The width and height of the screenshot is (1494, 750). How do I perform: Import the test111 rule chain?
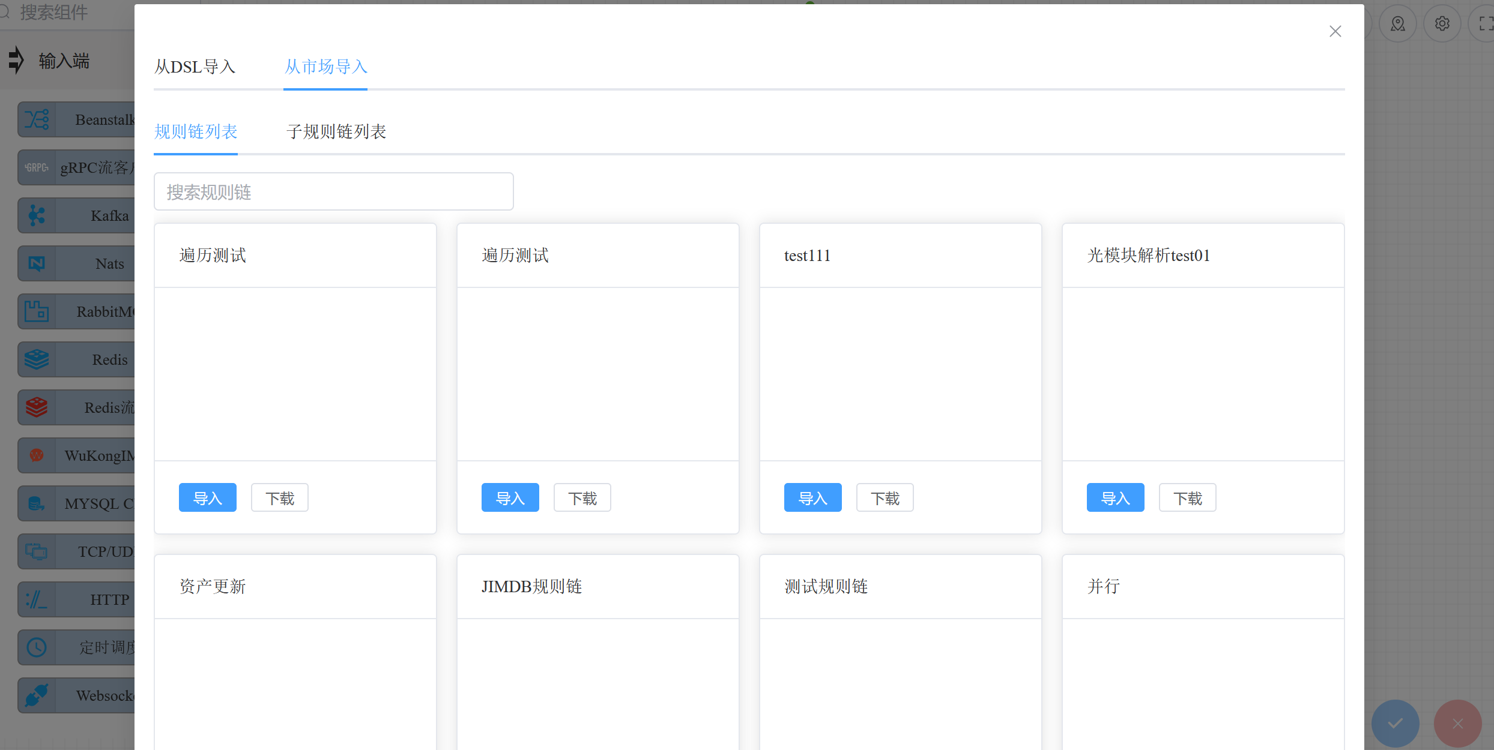pyautogui.click(x=812, y=498)
